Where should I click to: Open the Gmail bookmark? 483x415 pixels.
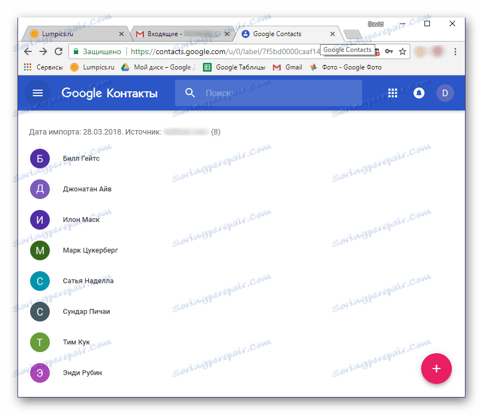click(x=287, y=67)
